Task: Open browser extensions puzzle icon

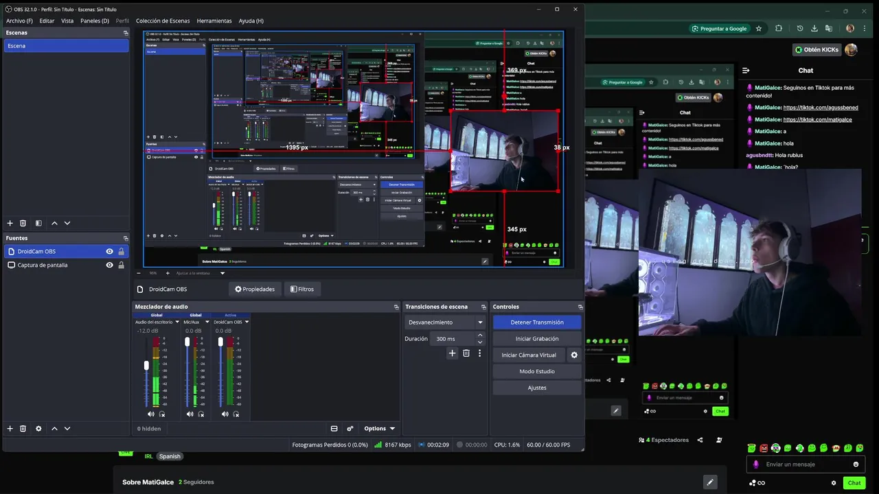Action: (x=778, y=29)
